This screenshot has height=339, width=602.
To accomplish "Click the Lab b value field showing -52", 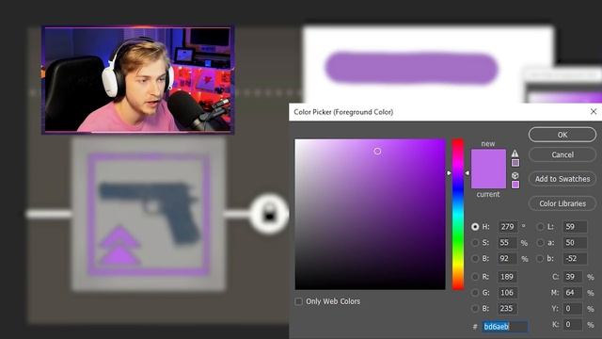I will [x=575, y=259].
